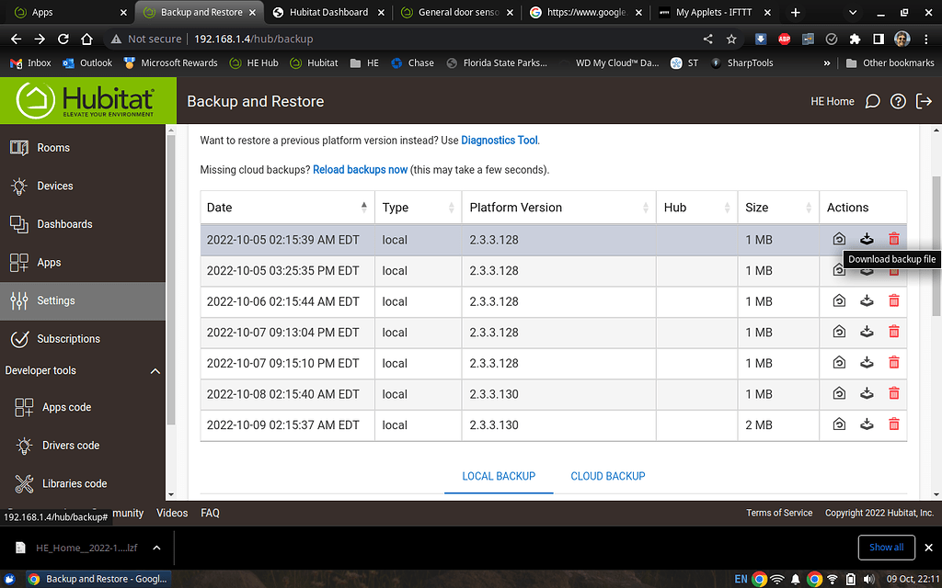
Task: Click the browser address bar URL
Action: pyautogui.click(x=253, y=40)
